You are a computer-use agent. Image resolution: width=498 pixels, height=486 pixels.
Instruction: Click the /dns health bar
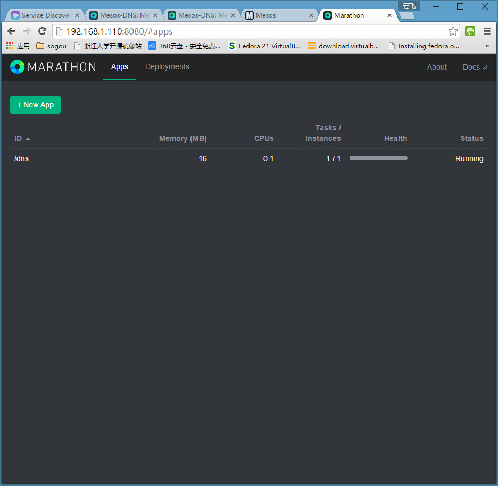378,158
